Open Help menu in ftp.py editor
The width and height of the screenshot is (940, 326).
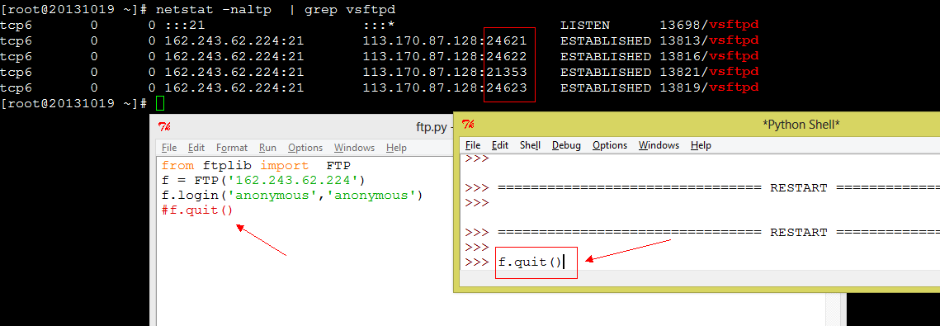point(396,148)
